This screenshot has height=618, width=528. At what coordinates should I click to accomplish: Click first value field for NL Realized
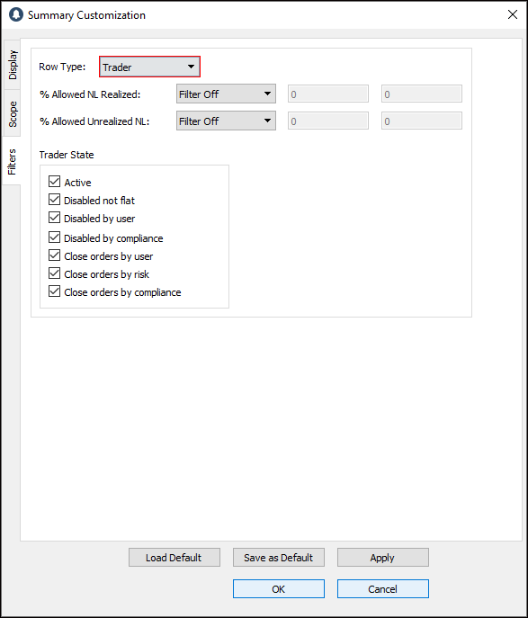327,94
